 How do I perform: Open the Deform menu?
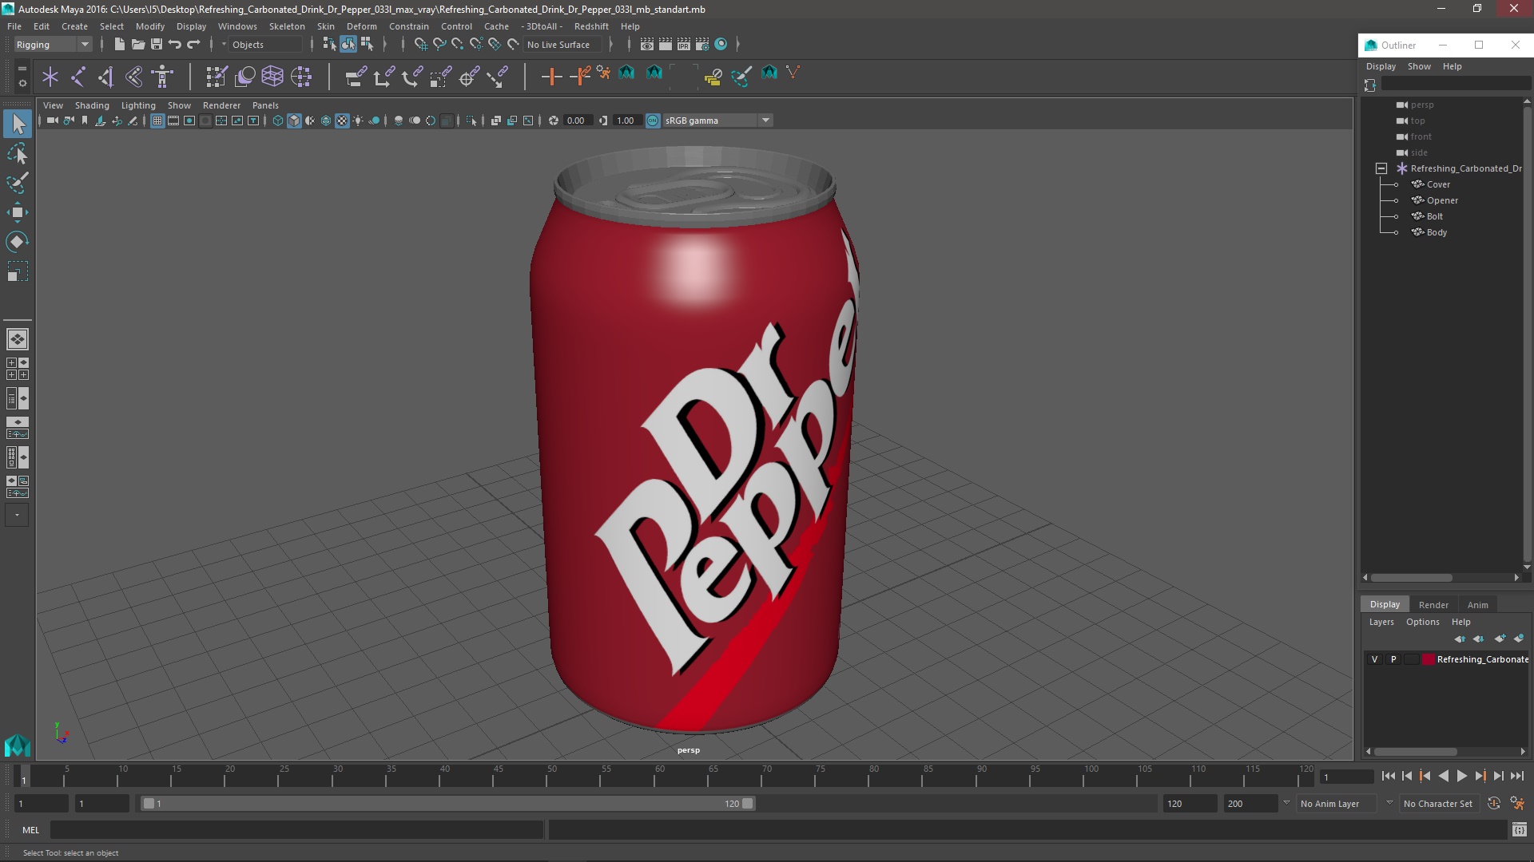[x=361, y=26]
